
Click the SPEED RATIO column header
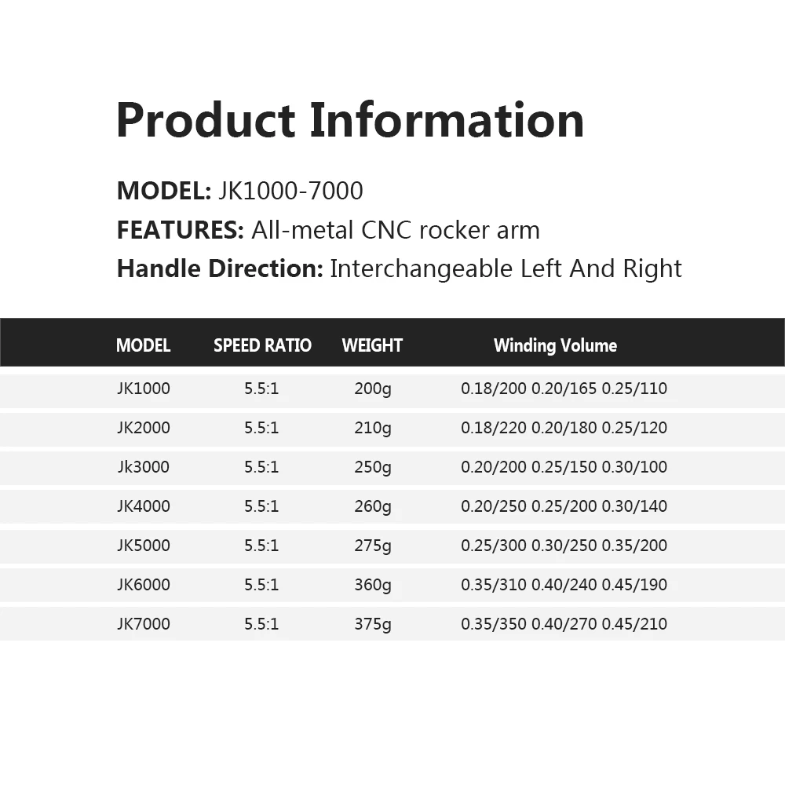(x=262, y=345)
